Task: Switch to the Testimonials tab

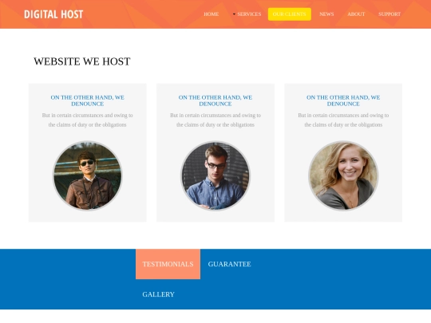Action: point(168,264)
